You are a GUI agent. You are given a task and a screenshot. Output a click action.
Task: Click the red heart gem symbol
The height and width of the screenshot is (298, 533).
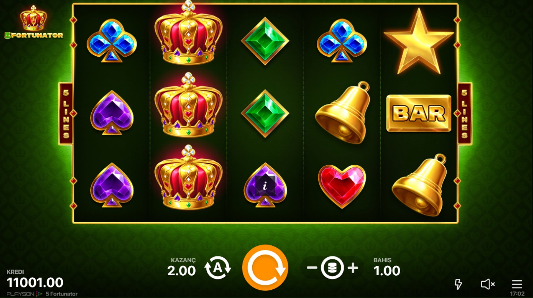click(x=342, y=186)
